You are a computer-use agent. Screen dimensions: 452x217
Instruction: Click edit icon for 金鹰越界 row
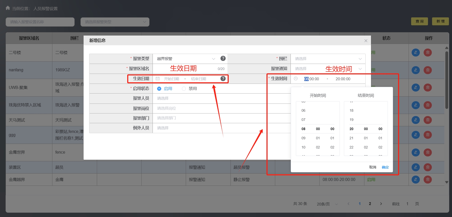coord(415,179)
